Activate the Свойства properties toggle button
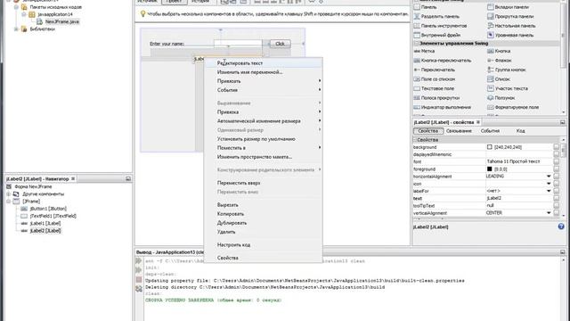The height and width of the screenshot is (321, 570). click(x=428, y=131)
